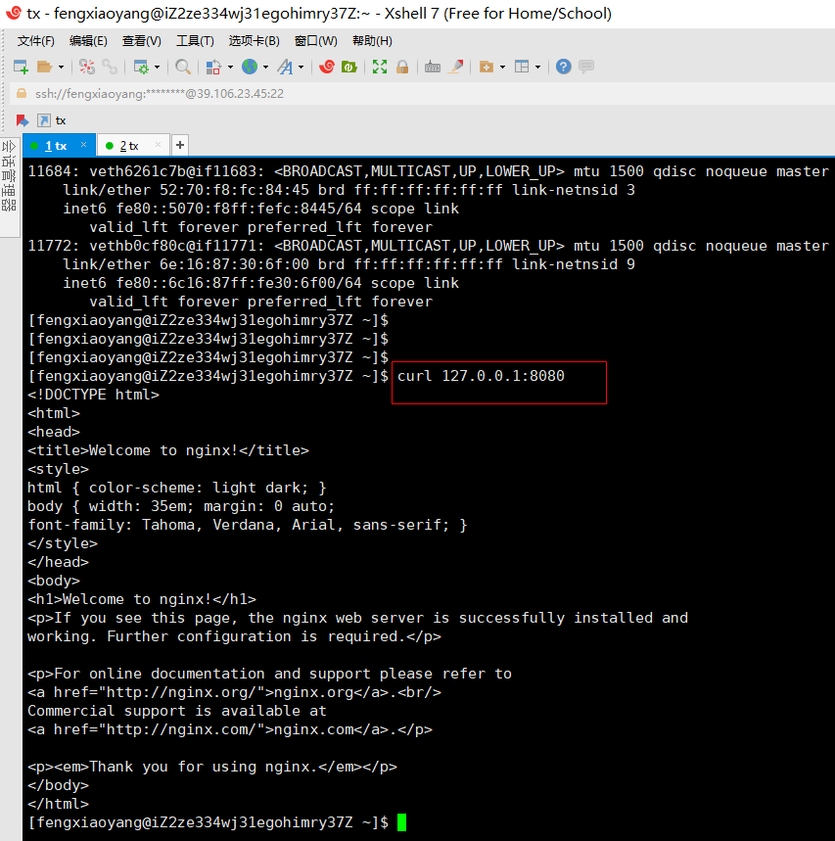Click the Encoding globe icon

coord(250,67)
